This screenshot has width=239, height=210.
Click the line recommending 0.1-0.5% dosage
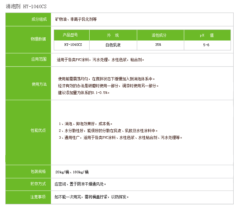(x=84, y=93)
